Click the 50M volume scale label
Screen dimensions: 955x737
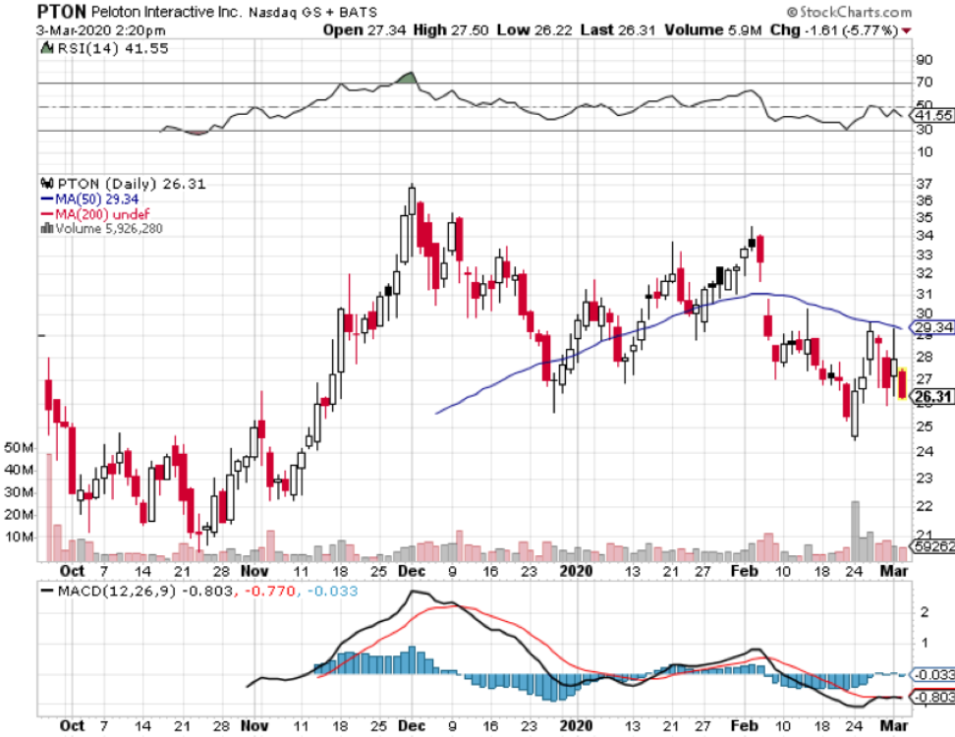click(x=19, y=448)
